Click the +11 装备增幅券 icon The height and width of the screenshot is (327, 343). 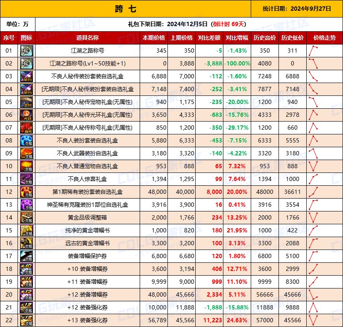26,282
